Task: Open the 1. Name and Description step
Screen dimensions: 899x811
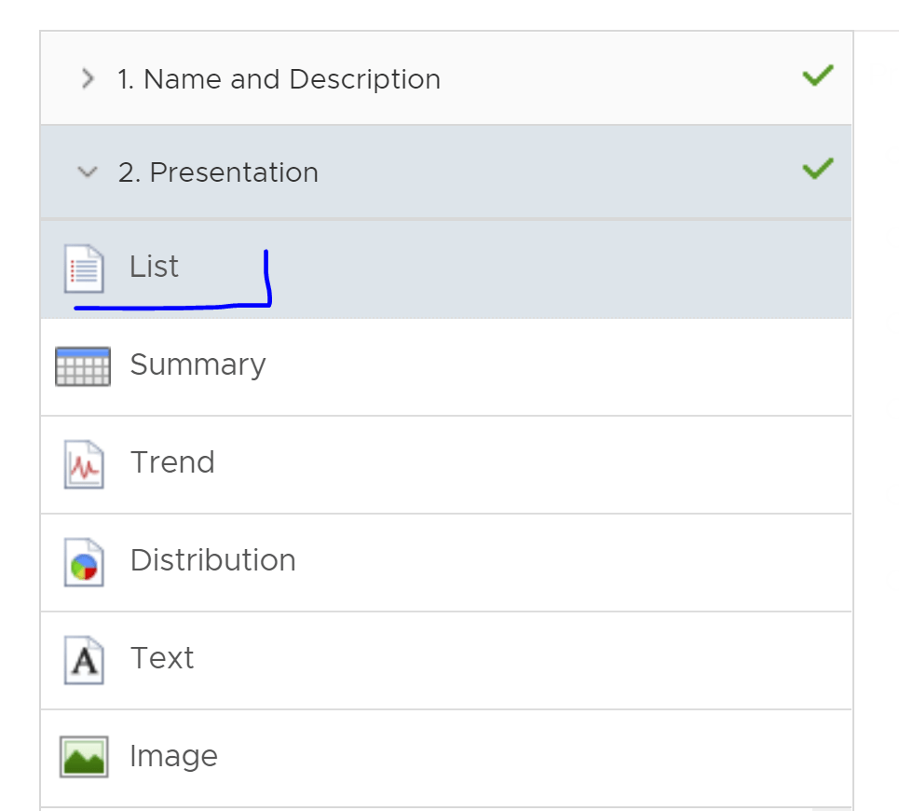Action: (279, 79)
